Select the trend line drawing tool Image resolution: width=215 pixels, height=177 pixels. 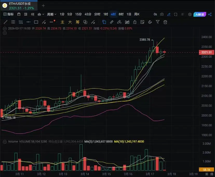point(5,22)
